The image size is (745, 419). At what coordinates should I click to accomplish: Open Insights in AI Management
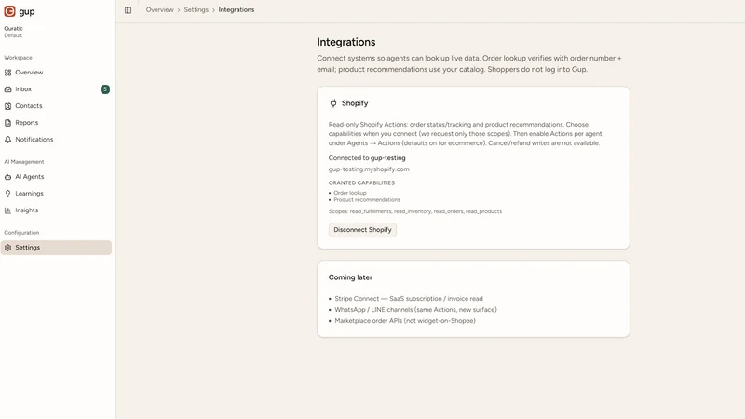click(x=56, y=210)
